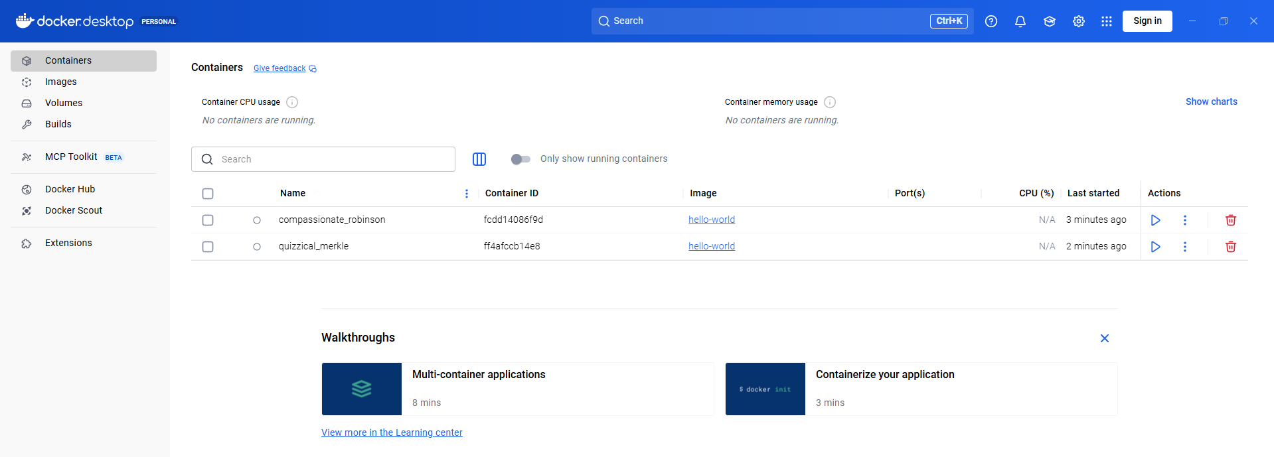Open the apps grid icon
Screen dimensions: 1274x457
click(x=1107, y=21)
